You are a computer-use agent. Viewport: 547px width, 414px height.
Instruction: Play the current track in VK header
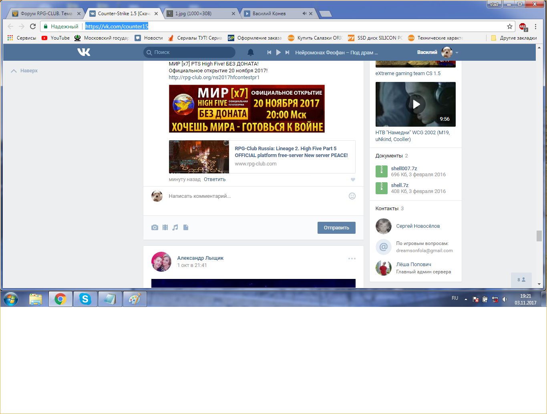[278, 52]
